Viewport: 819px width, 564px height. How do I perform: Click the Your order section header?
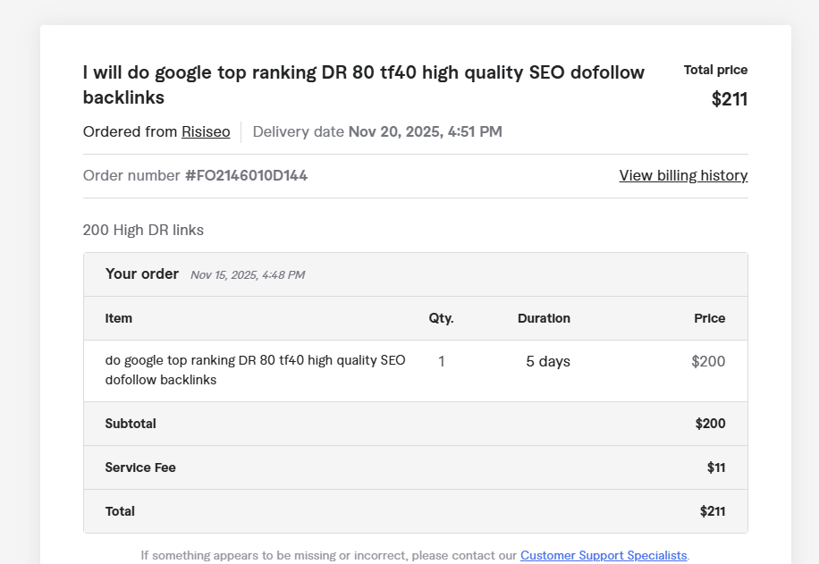[x=142, y=274]
